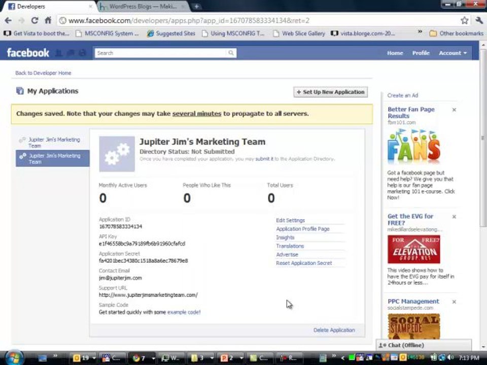Expand the Account dropdown
Viewport: 487px width, 365px height.
[x=453, y=53]
